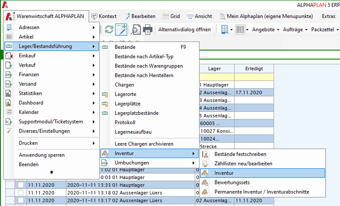Click the printer icon in the toolbar

[148, 30]
